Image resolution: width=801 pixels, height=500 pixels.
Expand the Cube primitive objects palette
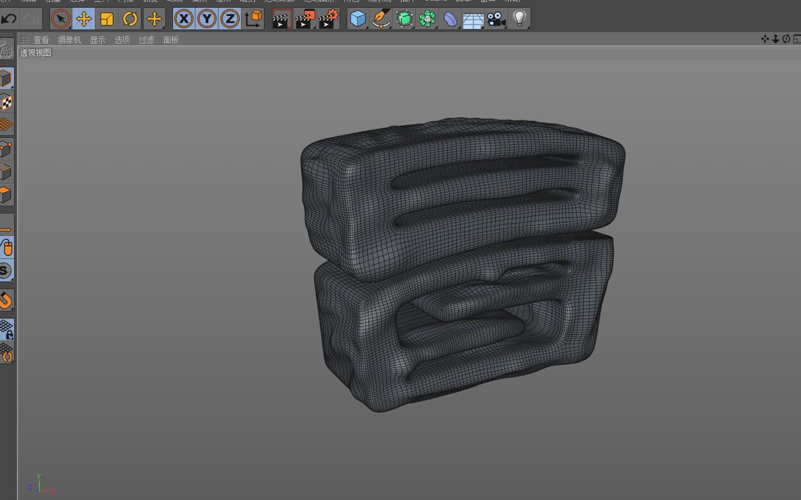(x=358, y=19)
